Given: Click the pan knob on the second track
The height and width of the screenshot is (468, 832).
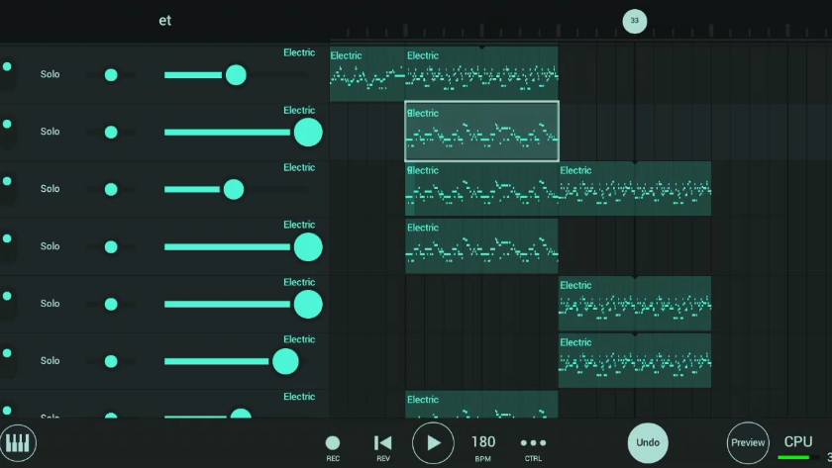Looking at the screenshot, I should (111, 132).
